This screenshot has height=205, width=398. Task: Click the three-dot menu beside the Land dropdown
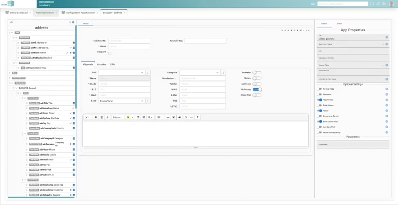click(x=148, y=101)
